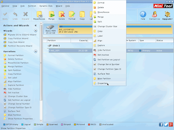The image size is (174, 130).
Task: Select the Move/Resize toolbar icon
Action: point(39,14)
